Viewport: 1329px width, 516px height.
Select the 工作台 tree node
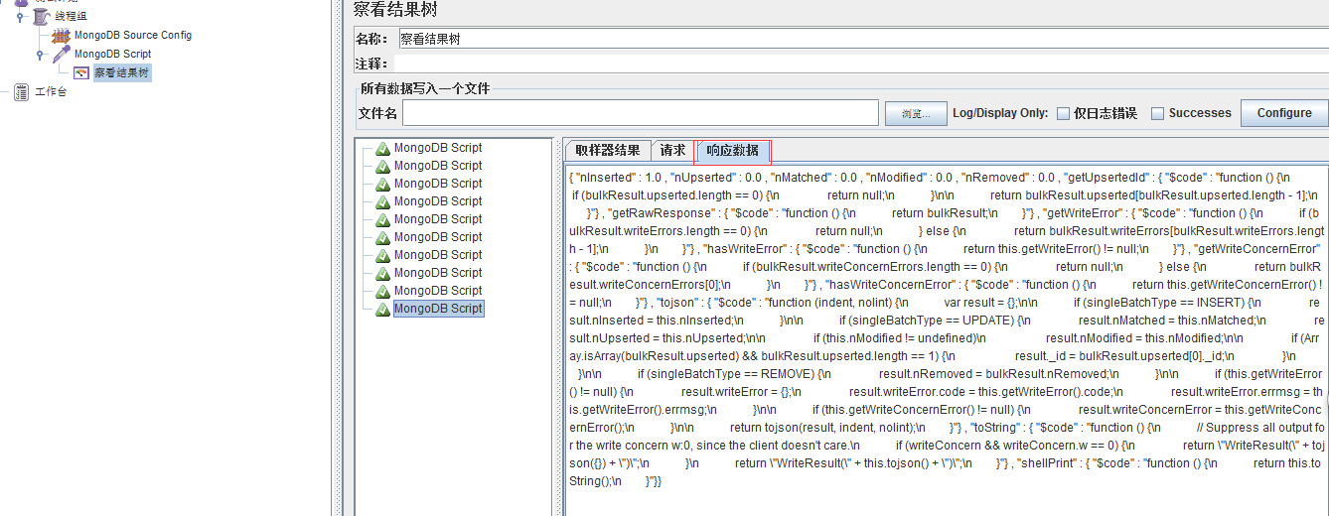point(51,92)
